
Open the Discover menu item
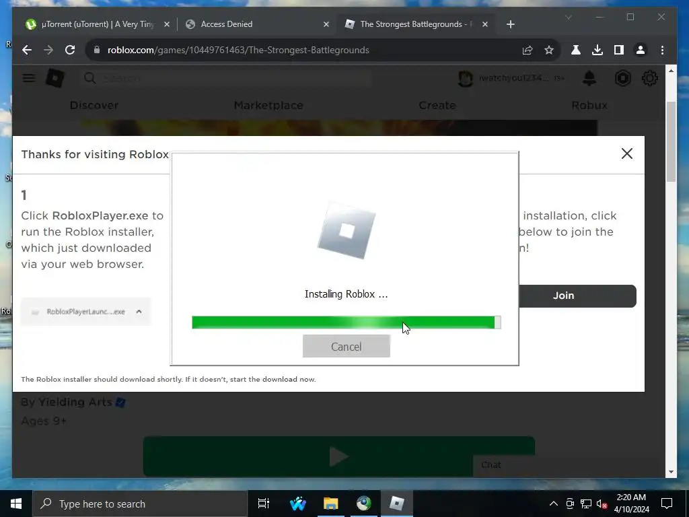pyautogui.click(x=94, y=106)
